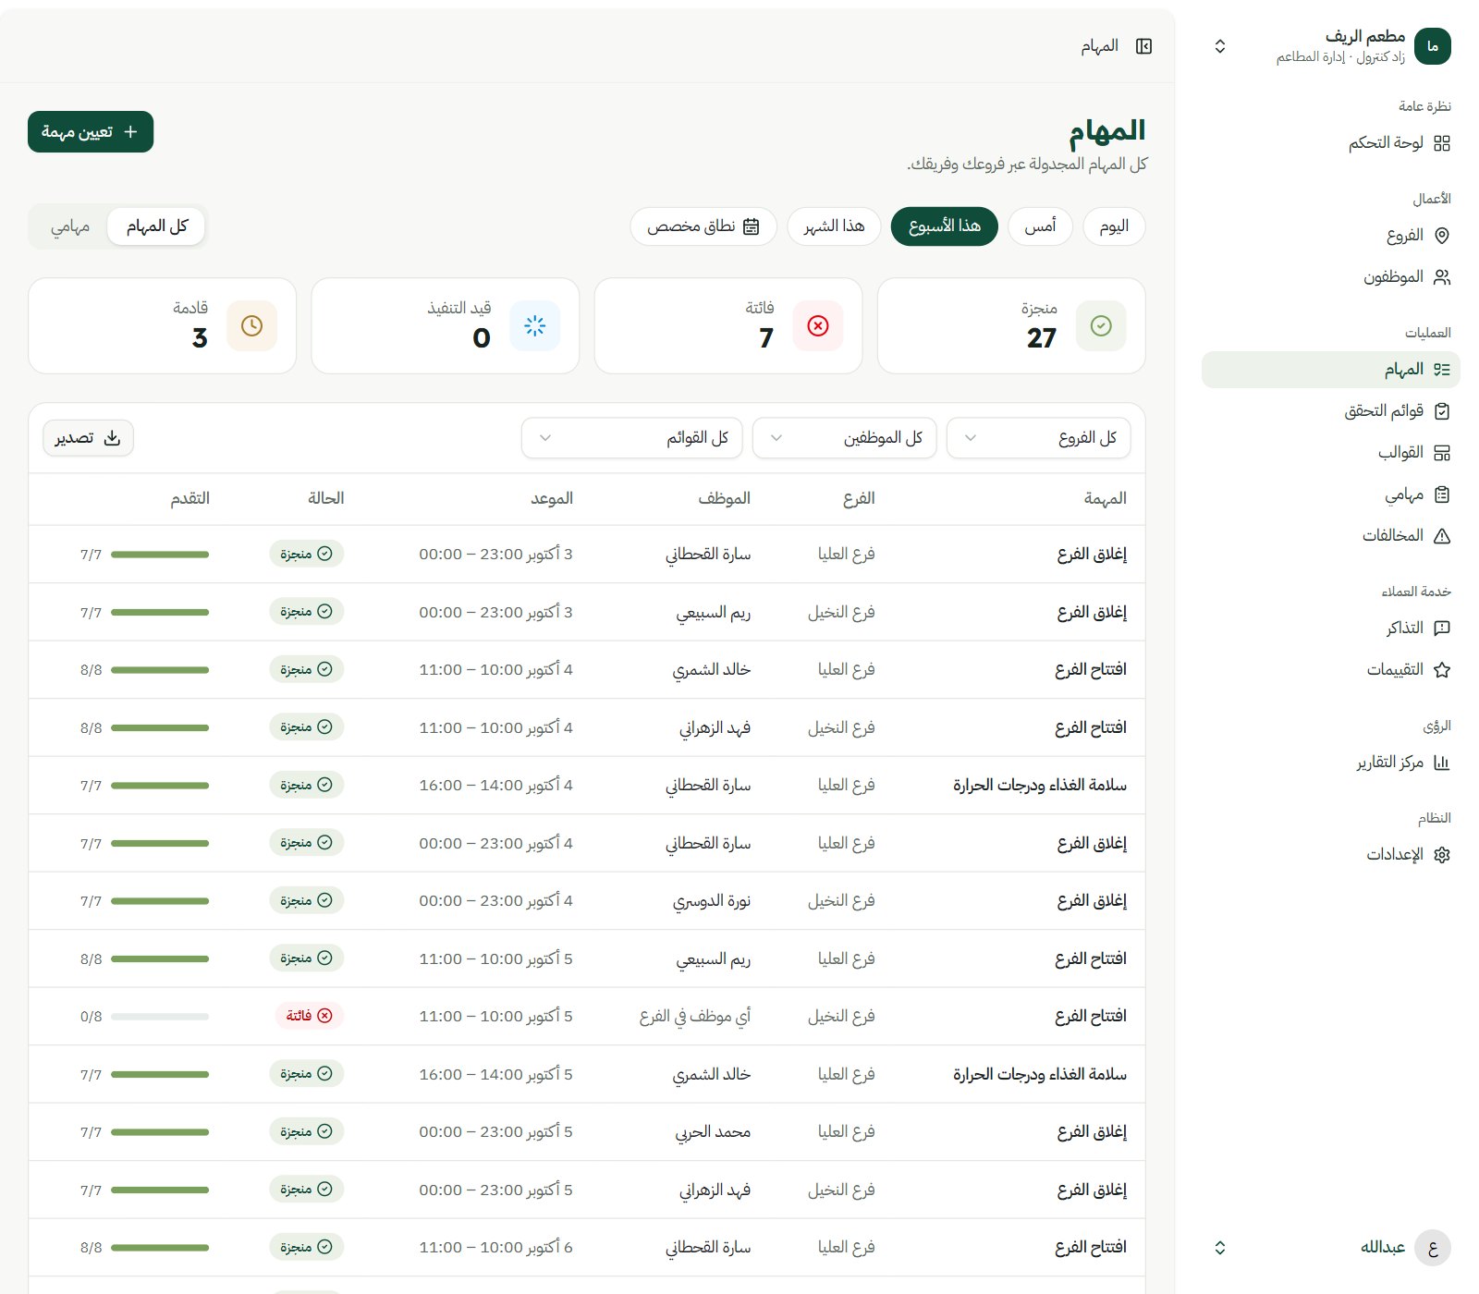
Task: Click the الحالة column header
Action: pyautogui.click(x=326, y=499)
